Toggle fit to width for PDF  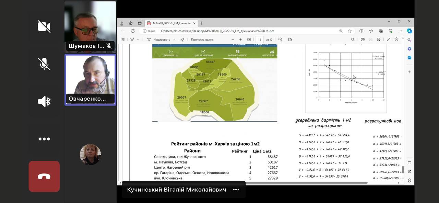coord(249,40)
